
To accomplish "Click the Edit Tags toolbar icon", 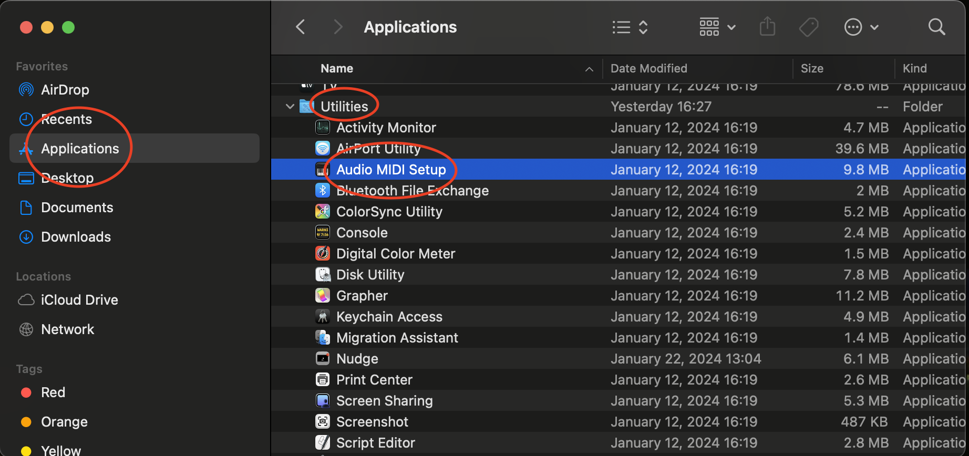I will tap(808, 27).
